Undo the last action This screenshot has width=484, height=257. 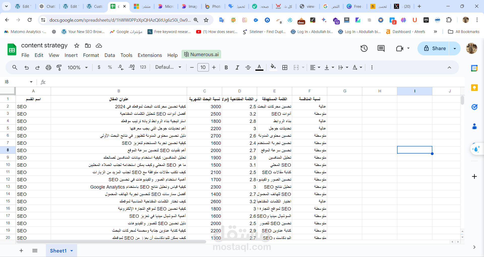tap(26, 67)
